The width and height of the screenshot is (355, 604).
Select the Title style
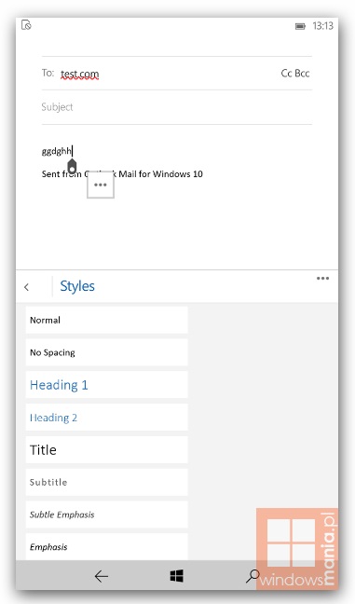(106, 449)
